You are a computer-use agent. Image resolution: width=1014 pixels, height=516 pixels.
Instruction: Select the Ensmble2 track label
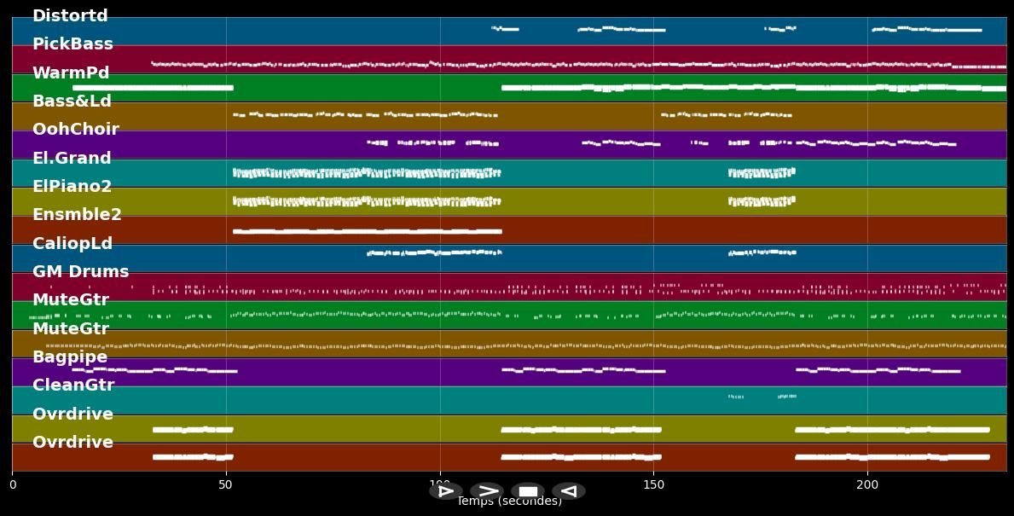coord(77,215)
